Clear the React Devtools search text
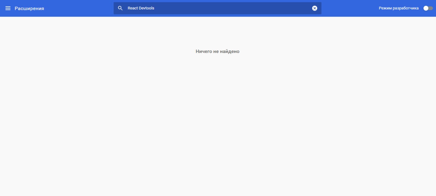Screen dimensions: 436x196 pyautogui.click(x=315, y=8)
